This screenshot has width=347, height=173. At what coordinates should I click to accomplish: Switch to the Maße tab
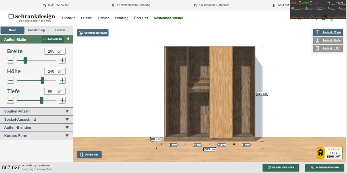point(13,30)
